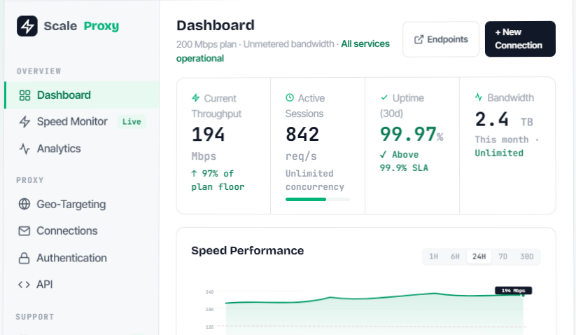Select the 1H time range
Image resolution: width=576 pixels, height=335 pixels.
pos(433,257)
